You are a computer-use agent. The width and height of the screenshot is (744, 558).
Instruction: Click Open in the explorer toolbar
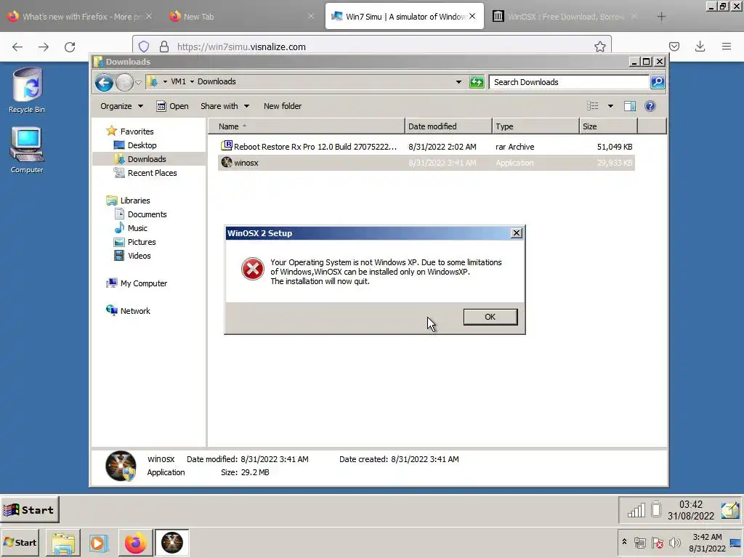tap(172, 106)
